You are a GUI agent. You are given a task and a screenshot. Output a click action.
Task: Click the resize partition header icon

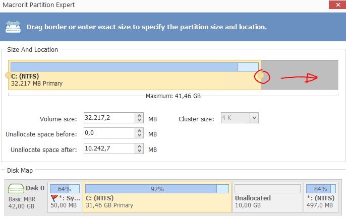pos(13,27)
